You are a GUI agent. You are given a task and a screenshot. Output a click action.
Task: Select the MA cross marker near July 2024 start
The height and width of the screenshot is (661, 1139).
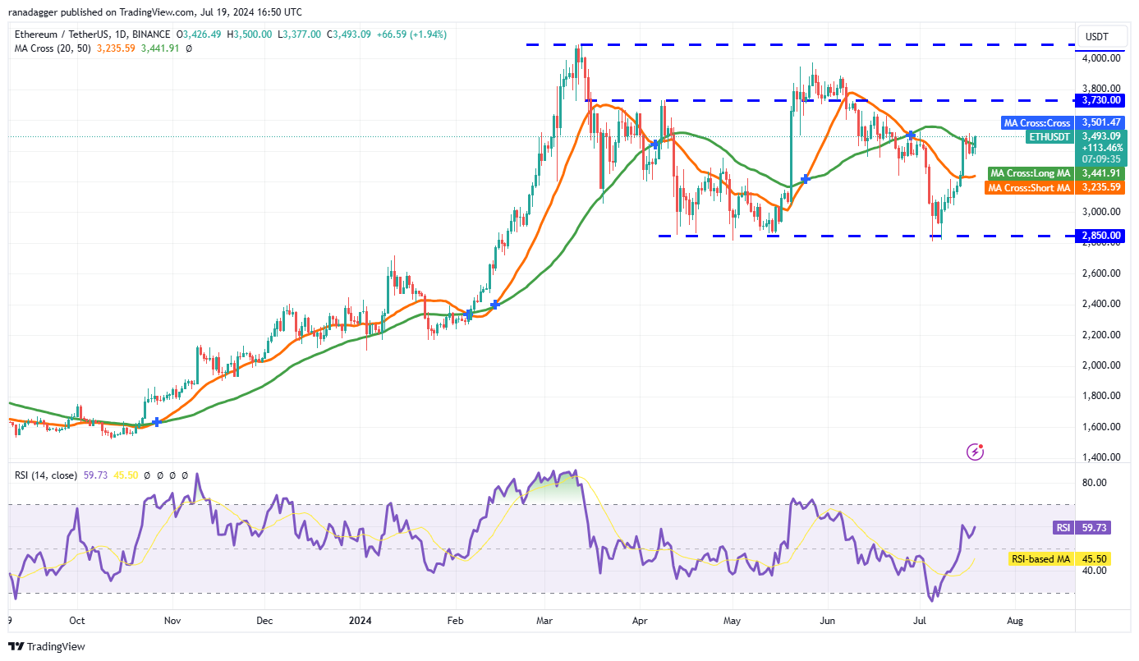[912, 135]
